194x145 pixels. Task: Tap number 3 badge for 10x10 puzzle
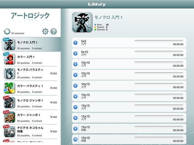pos(75,64)
